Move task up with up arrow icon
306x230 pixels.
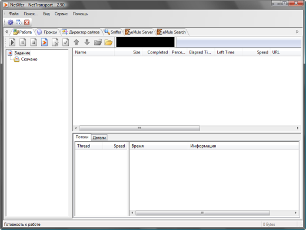pos(76,42)
